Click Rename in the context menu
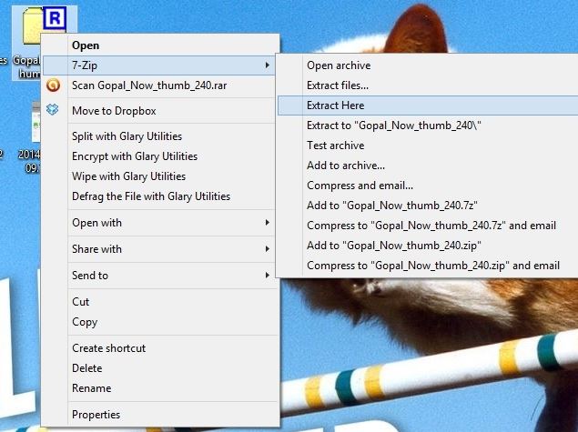Screen dimensions: 578x432 pyautogui.click(x=91, y=388)
